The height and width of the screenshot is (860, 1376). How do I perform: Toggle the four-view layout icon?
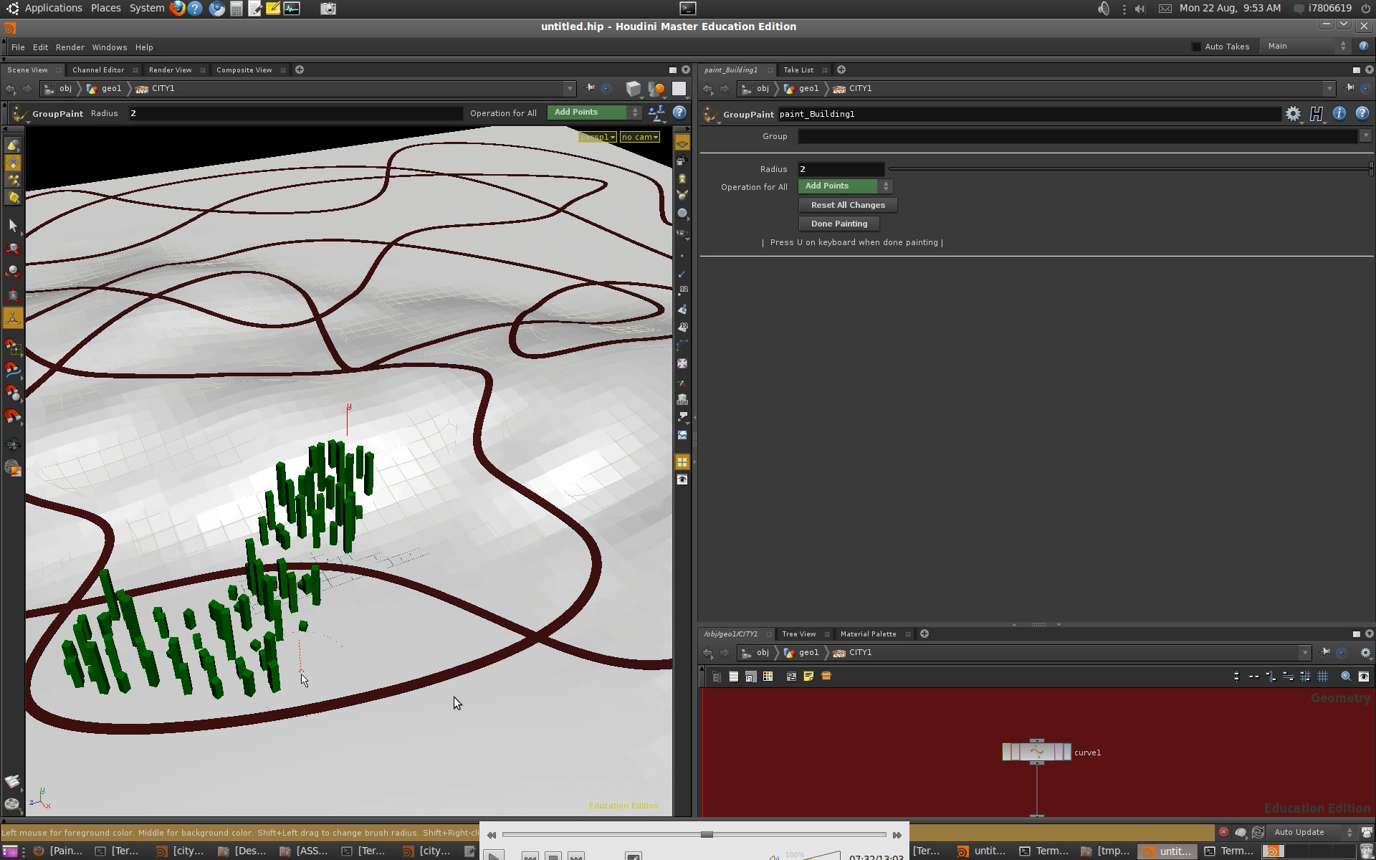coord(682,462)
